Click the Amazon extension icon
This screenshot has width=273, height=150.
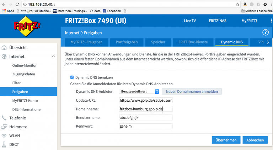click(x=245, y=4)
